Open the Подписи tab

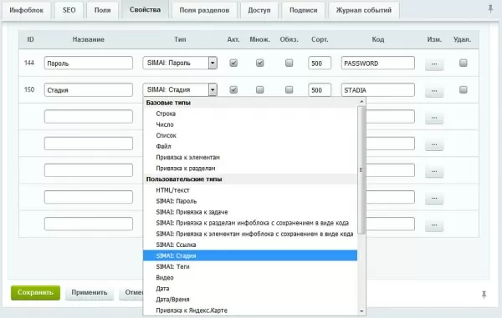303,10
